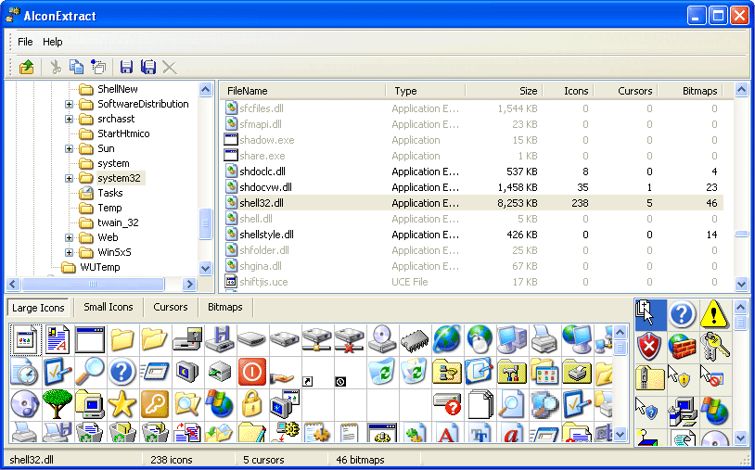The height and width of the screenshot is (470, 755).
Task: Click the single floppy Save icon
Action: [x=126, y=67]
